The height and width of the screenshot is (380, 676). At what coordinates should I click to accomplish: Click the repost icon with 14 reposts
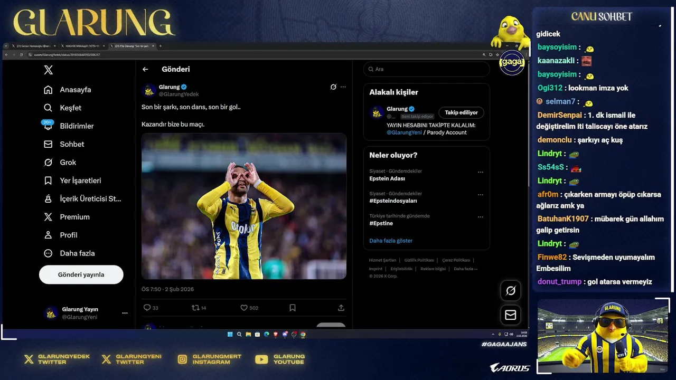click(x=195, y=308)
